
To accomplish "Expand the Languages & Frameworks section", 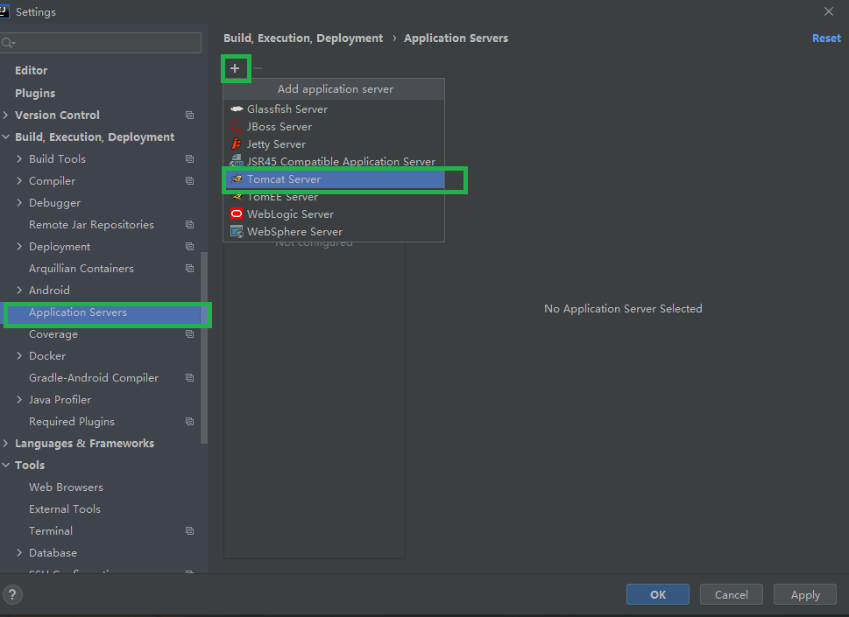I will click(5, 444).
